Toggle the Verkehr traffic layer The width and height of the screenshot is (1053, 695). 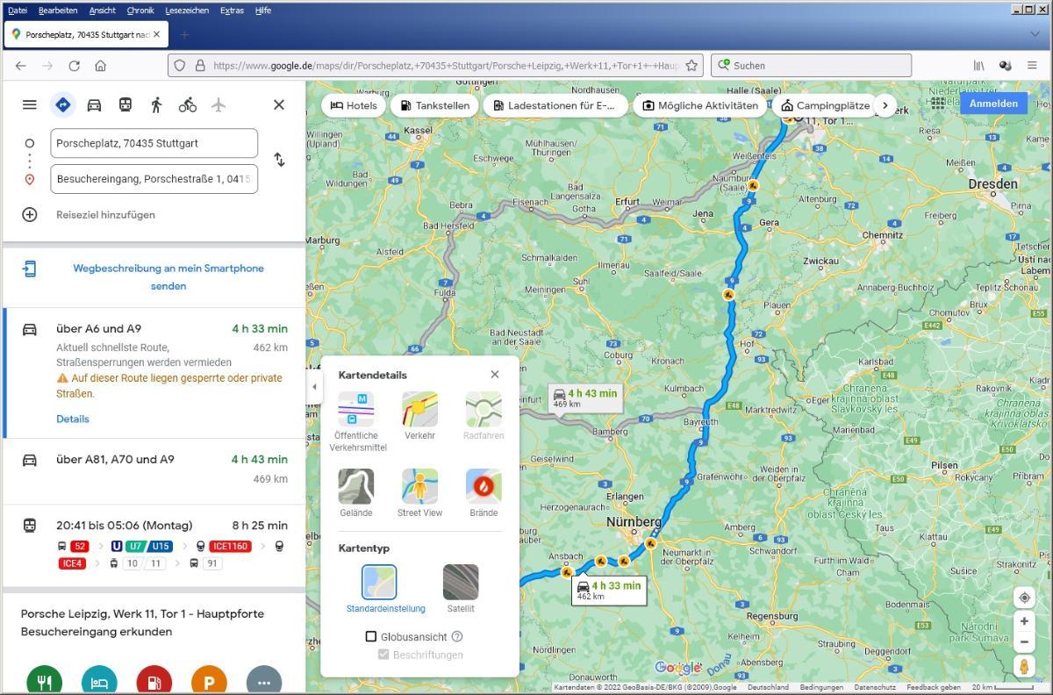419,410
